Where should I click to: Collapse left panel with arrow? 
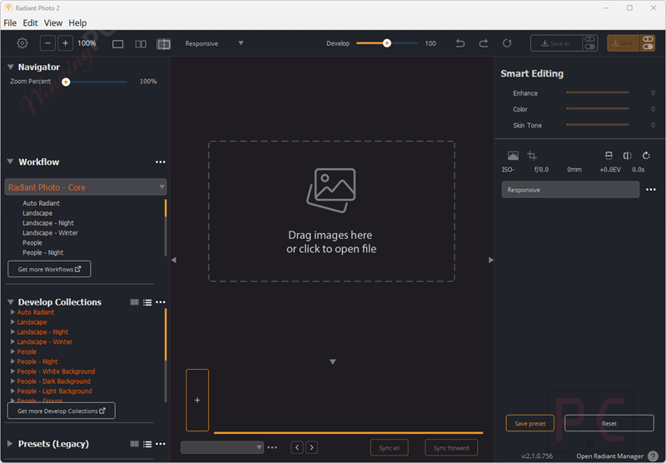coord(174,260)
